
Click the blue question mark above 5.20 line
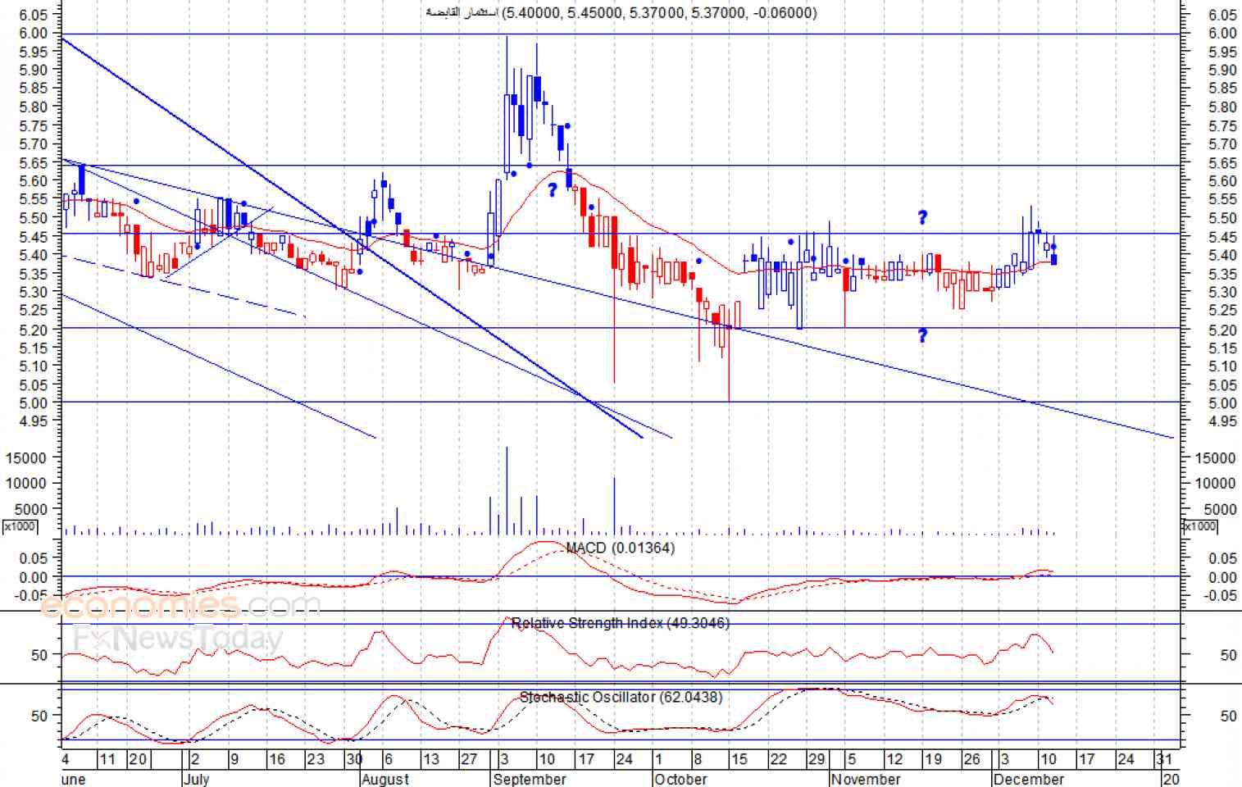(x=922, y=335)
